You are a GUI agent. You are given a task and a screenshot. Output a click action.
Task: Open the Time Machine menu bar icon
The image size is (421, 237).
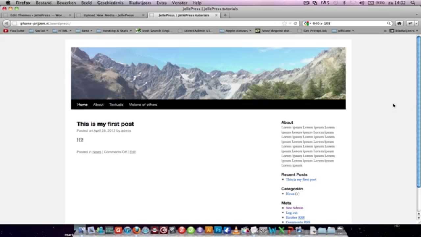click(335, 3)
